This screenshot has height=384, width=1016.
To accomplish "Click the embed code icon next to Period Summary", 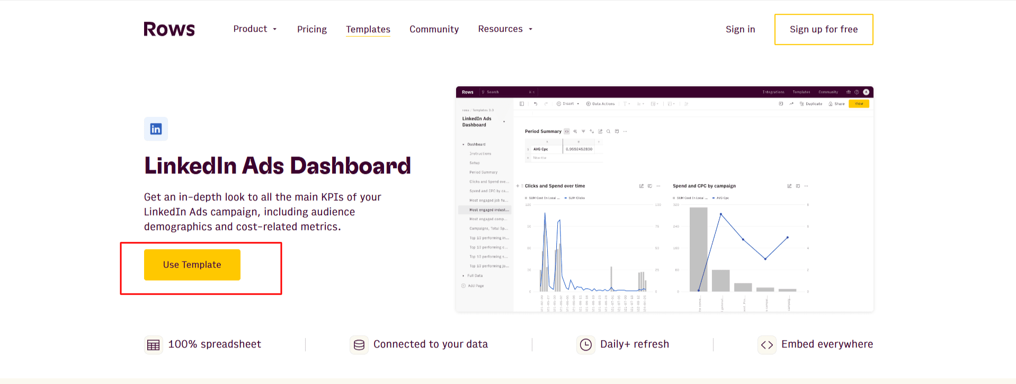I will pyautogui.click(x=567, y=131).
